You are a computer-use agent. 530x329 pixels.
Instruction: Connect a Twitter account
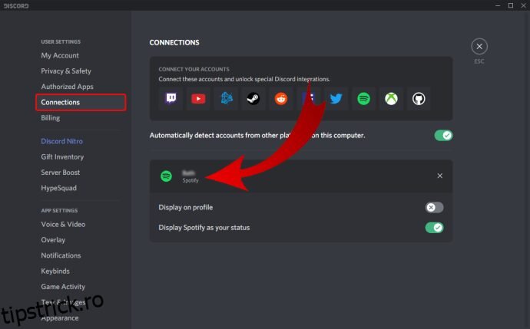coord(336,98)
